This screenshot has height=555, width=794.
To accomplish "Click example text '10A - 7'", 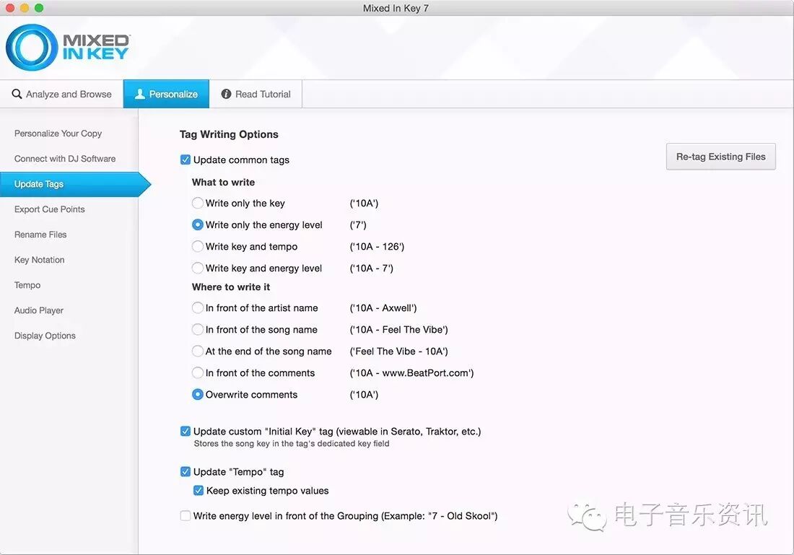I will (x=371, y=268).
